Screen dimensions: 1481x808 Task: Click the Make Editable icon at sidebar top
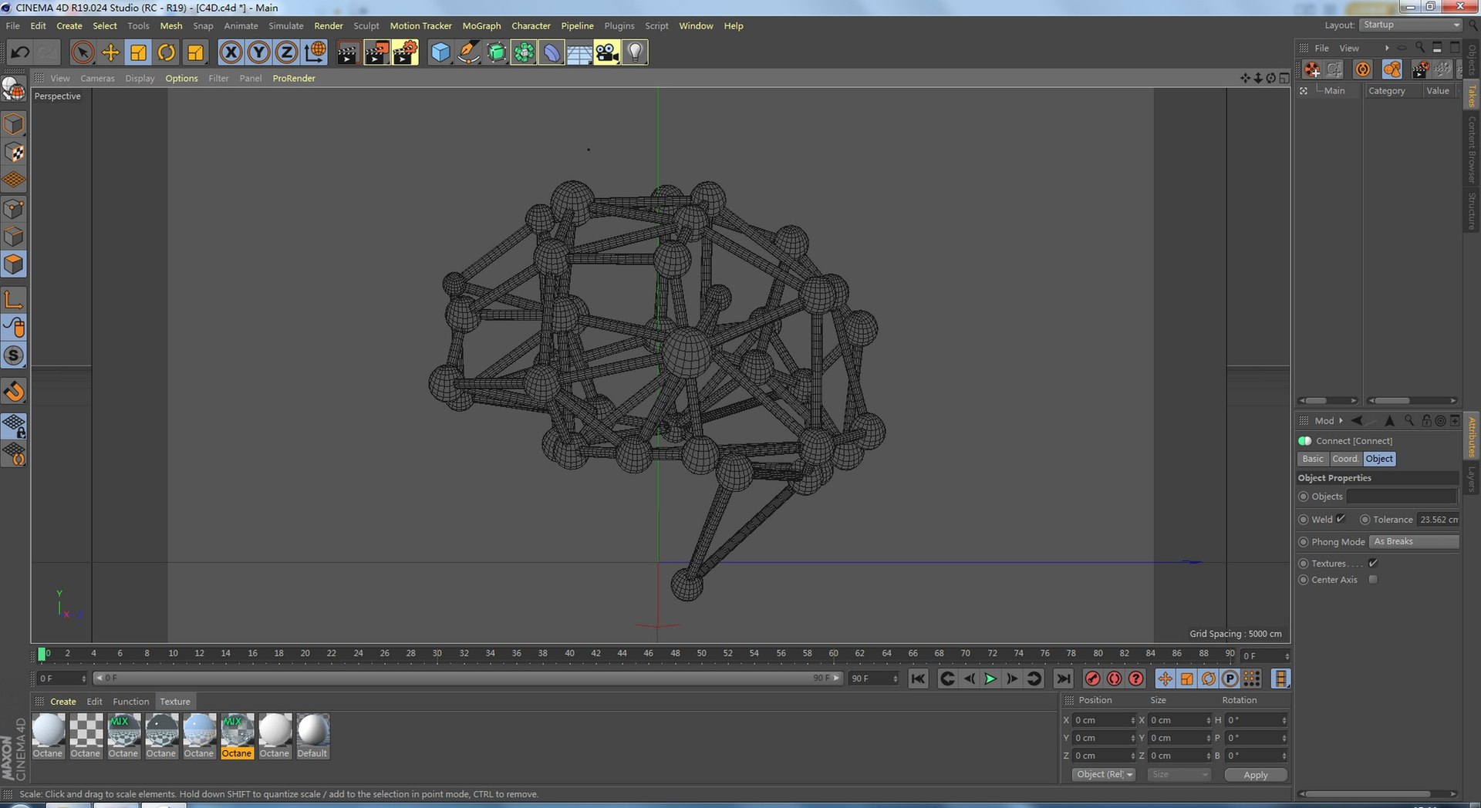click(14, 89)
